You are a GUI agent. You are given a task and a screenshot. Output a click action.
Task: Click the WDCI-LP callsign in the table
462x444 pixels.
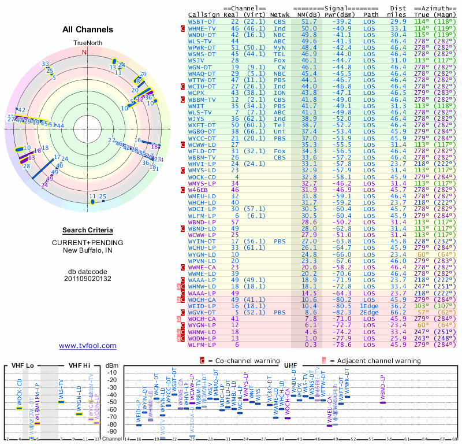click(x=202, y=209)
